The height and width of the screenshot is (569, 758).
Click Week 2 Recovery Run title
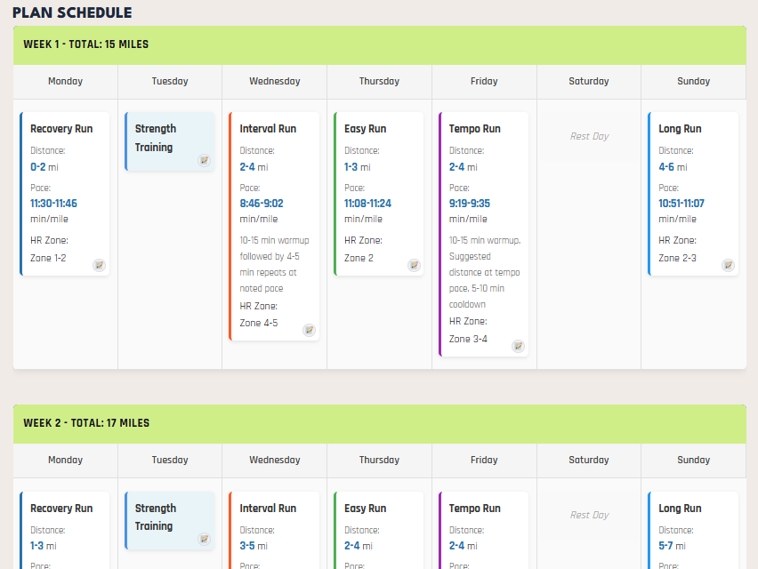61,509
